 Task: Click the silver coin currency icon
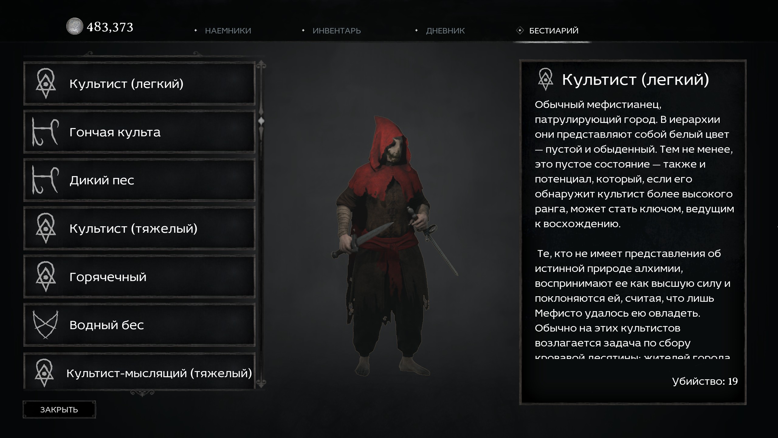click(75, 26)
